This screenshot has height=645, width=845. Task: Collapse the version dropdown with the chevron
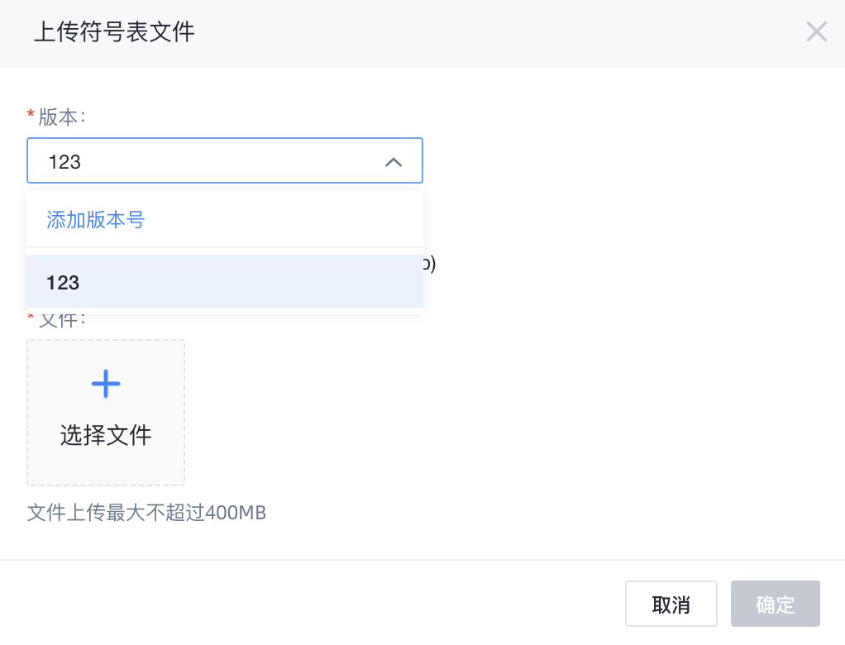pos(394,162)
